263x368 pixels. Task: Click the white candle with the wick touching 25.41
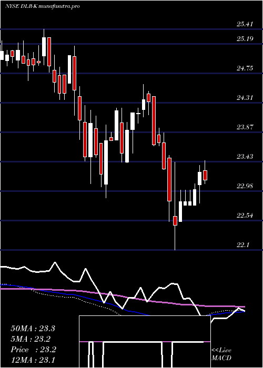[x=44, y=47]
